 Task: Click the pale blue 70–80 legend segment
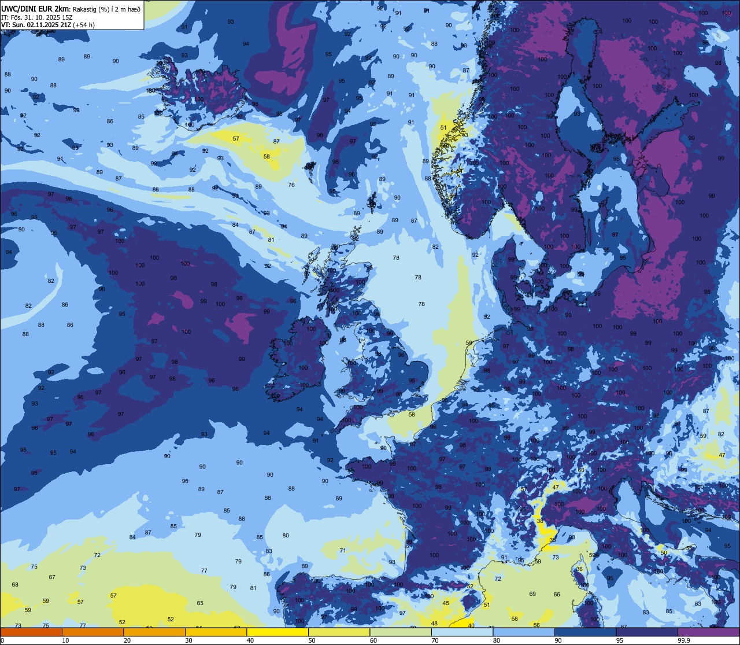pyautogui.click(x=462, y=632)
